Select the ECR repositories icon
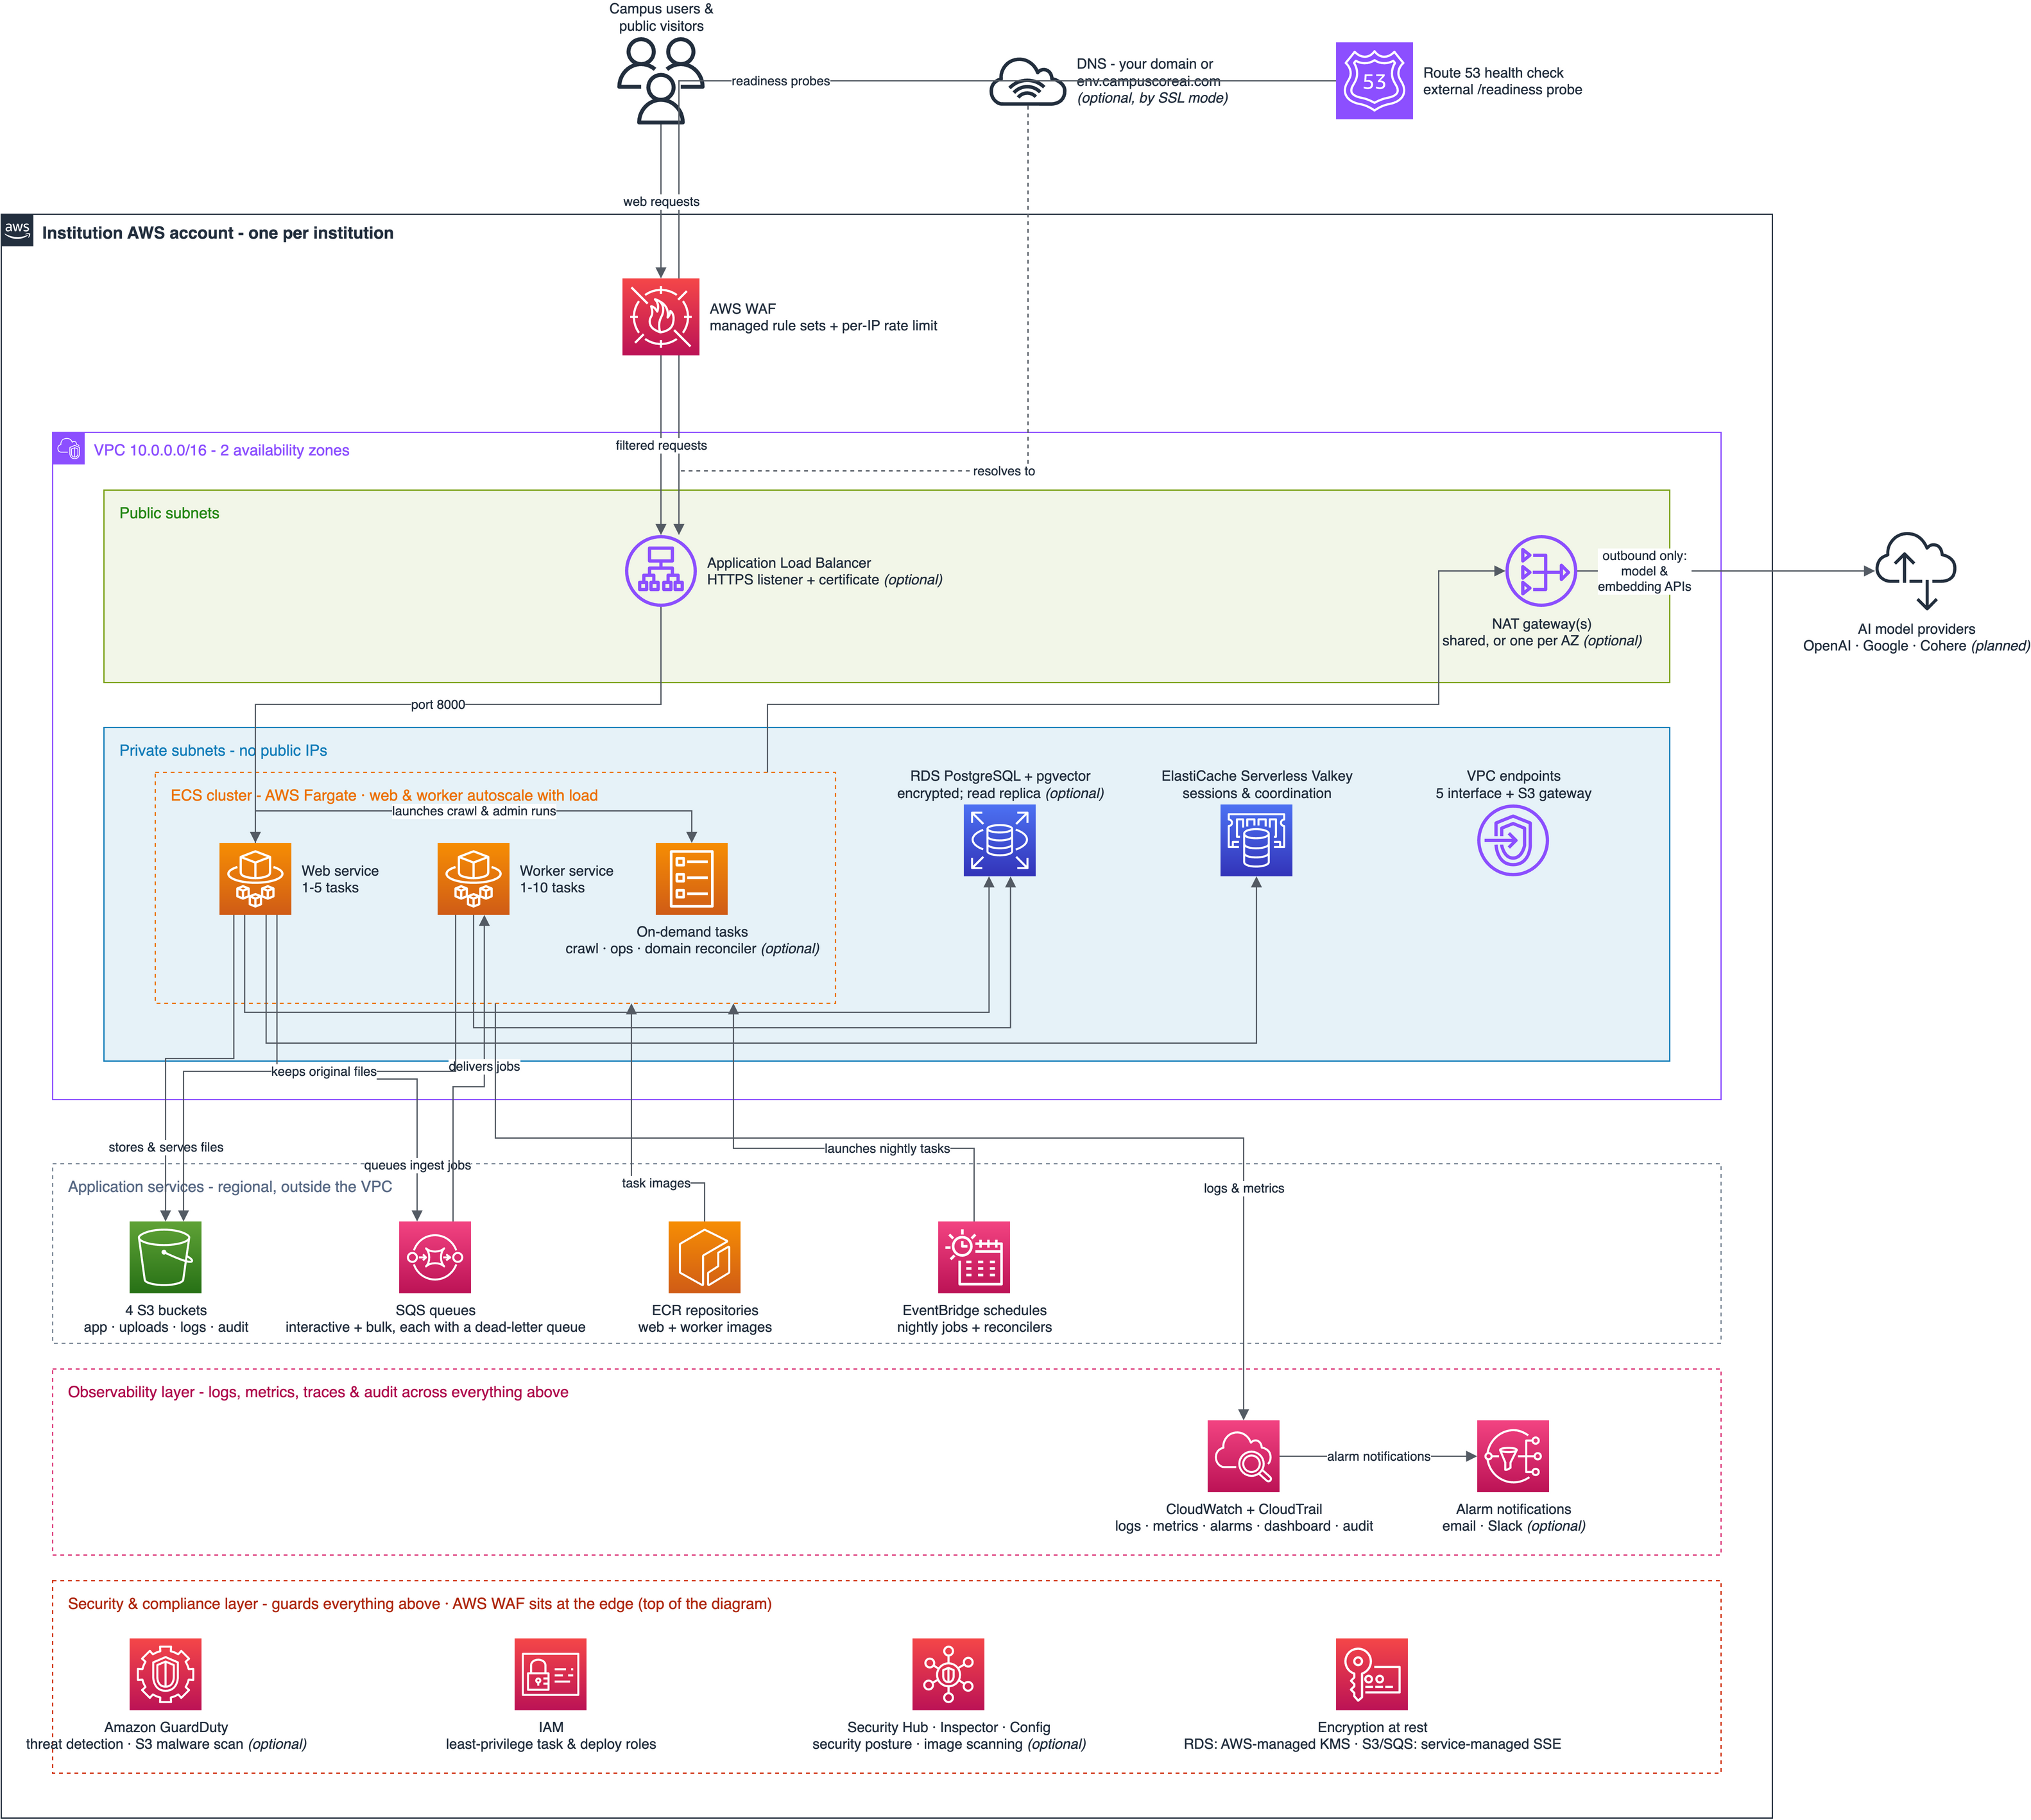This screenshot has height=1820, width=2031. pos(705,1257)
